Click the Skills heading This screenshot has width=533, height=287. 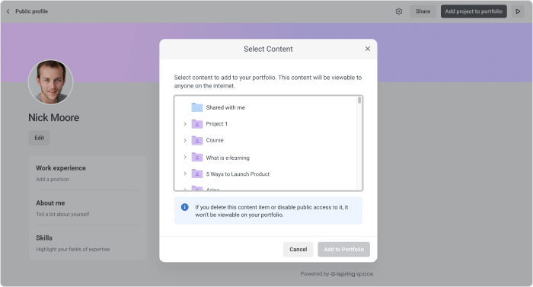coord(44,238)
